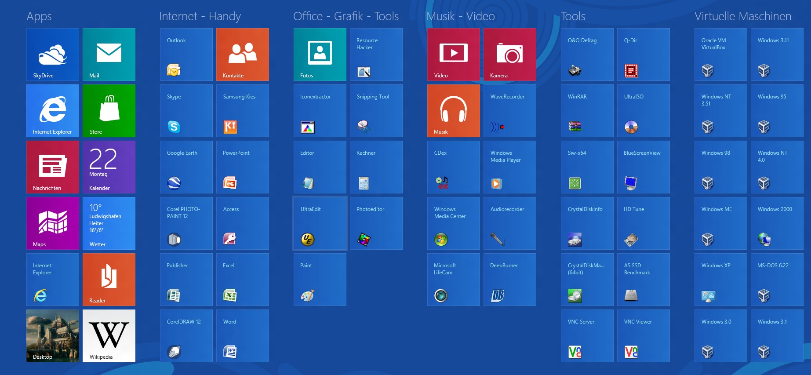Viewport: 811px width, 375px height.
Task: Click the "Virtuelle Maschinen" group heading
Action: [x=743, y=16]
